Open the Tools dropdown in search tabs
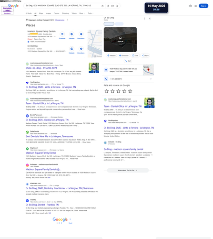Image resolution: width=213 pixels, height=239 pixels. (91, 13)
